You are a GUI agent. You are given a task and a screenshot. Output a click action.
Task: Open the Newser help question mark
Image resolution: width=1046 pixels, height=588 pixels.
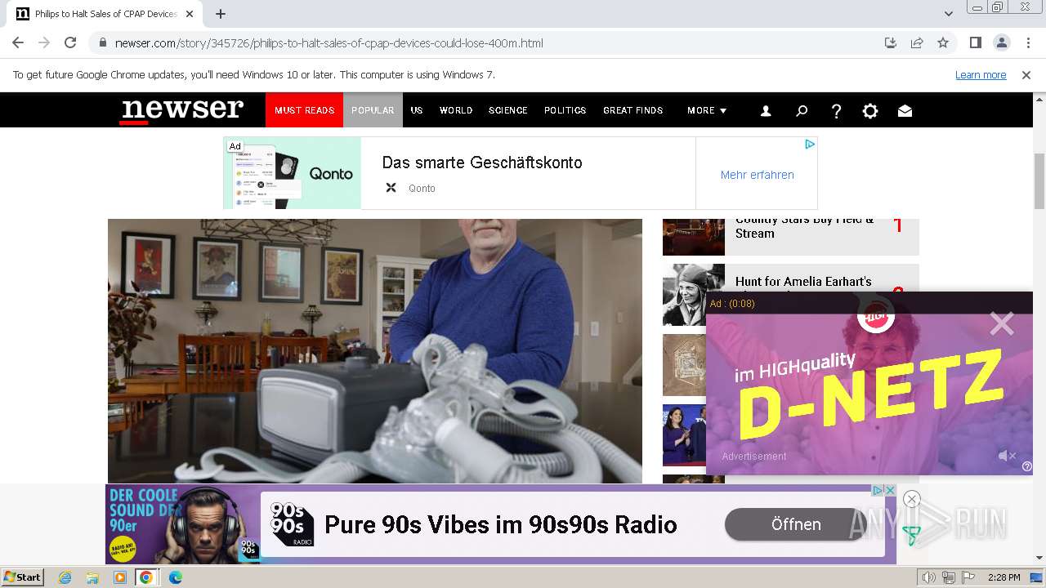click(836, 111)
